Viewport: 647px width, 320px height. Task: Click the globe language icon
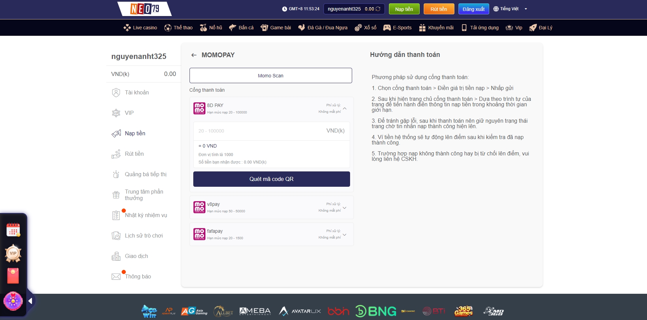pyautogui.click(x=496, y=9)
